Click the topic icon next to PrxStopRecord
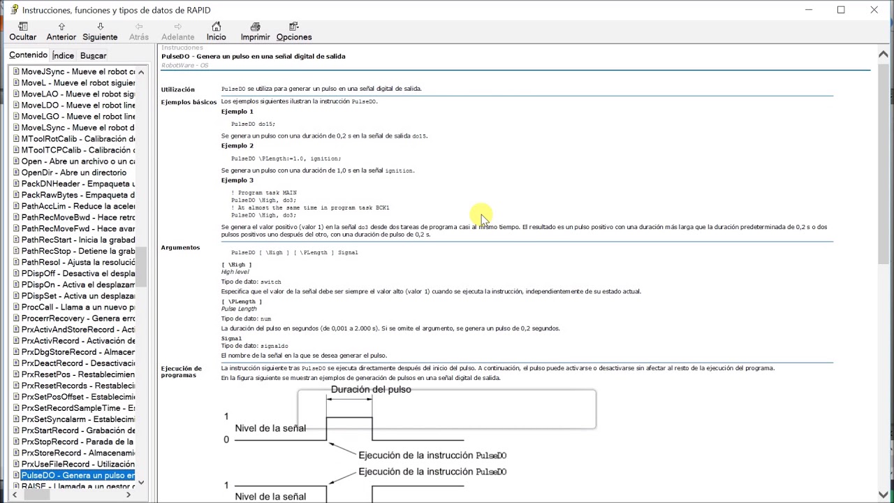Screen dimensions: 894x503 pyautogui.click(x=15, y=442)
